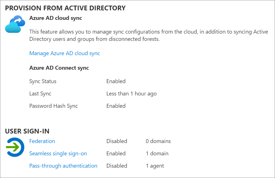275x178 pixels.
Task: Select the Azure AD cloud sync title
Action: (x=56, y=18)
